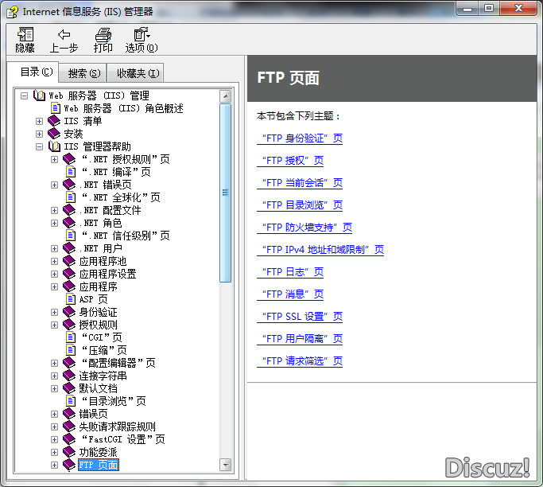Click the book icon beside .NET 错误页

click(69, 185)
